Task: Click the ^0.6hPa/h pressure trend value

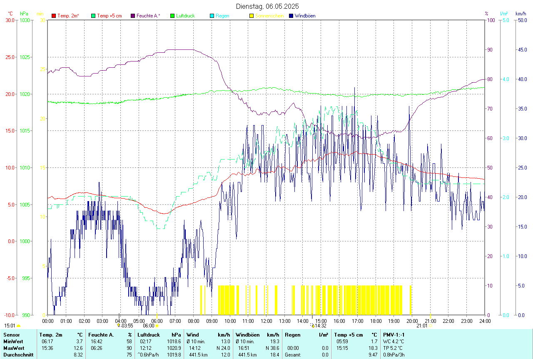Action: (149, 355)
